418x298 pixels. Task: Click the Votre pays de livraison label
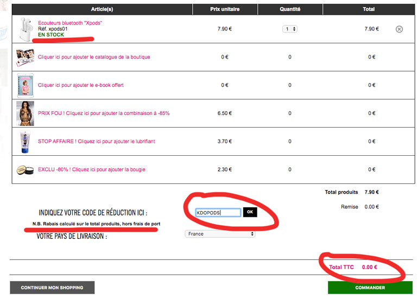point(72,236)
